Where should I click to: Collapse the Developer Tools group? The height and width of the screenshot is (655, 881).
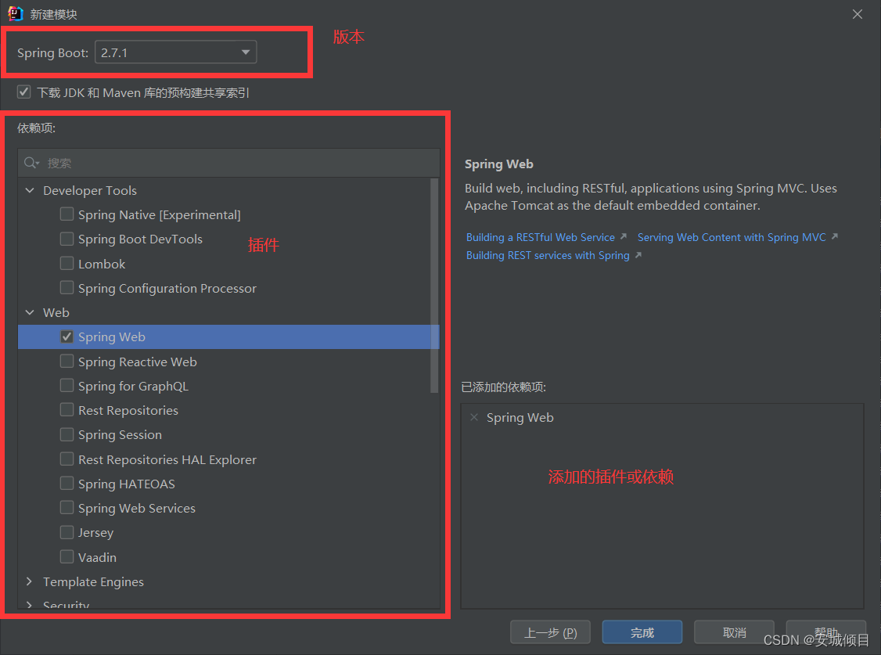coord(30,190)
